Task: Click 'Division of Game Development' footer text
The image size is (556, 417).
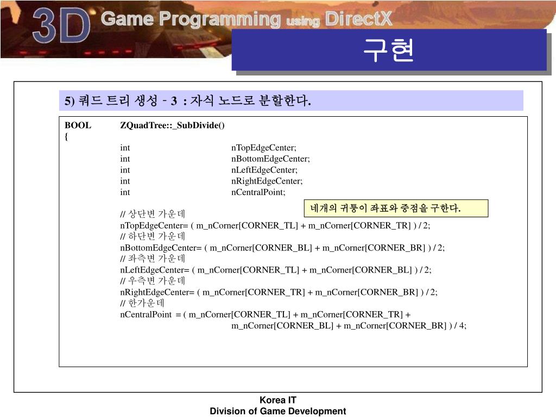Action: 278,411
